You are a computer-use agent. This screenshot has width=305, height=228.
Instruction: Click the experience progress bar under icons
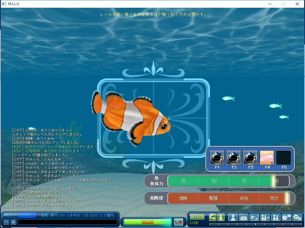click(256, 224)
